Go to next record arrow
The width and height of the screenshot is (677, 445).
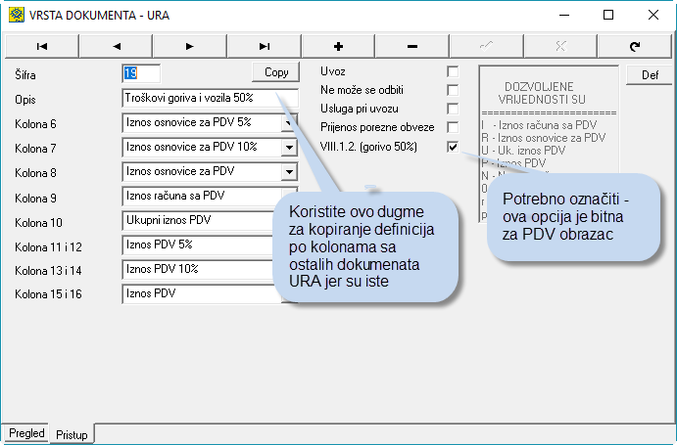tap(189, 46)
